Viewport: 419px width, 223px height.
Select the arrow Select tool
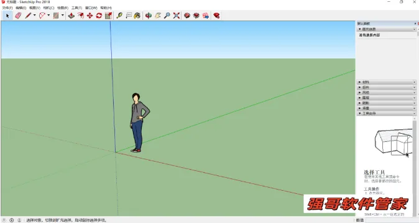pos(7,15)
